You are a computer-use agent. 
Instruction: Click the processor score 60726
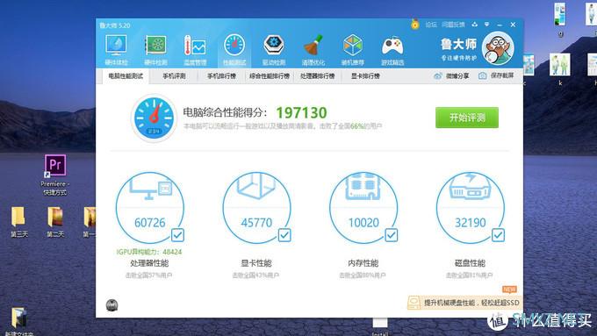click(150, 223)
